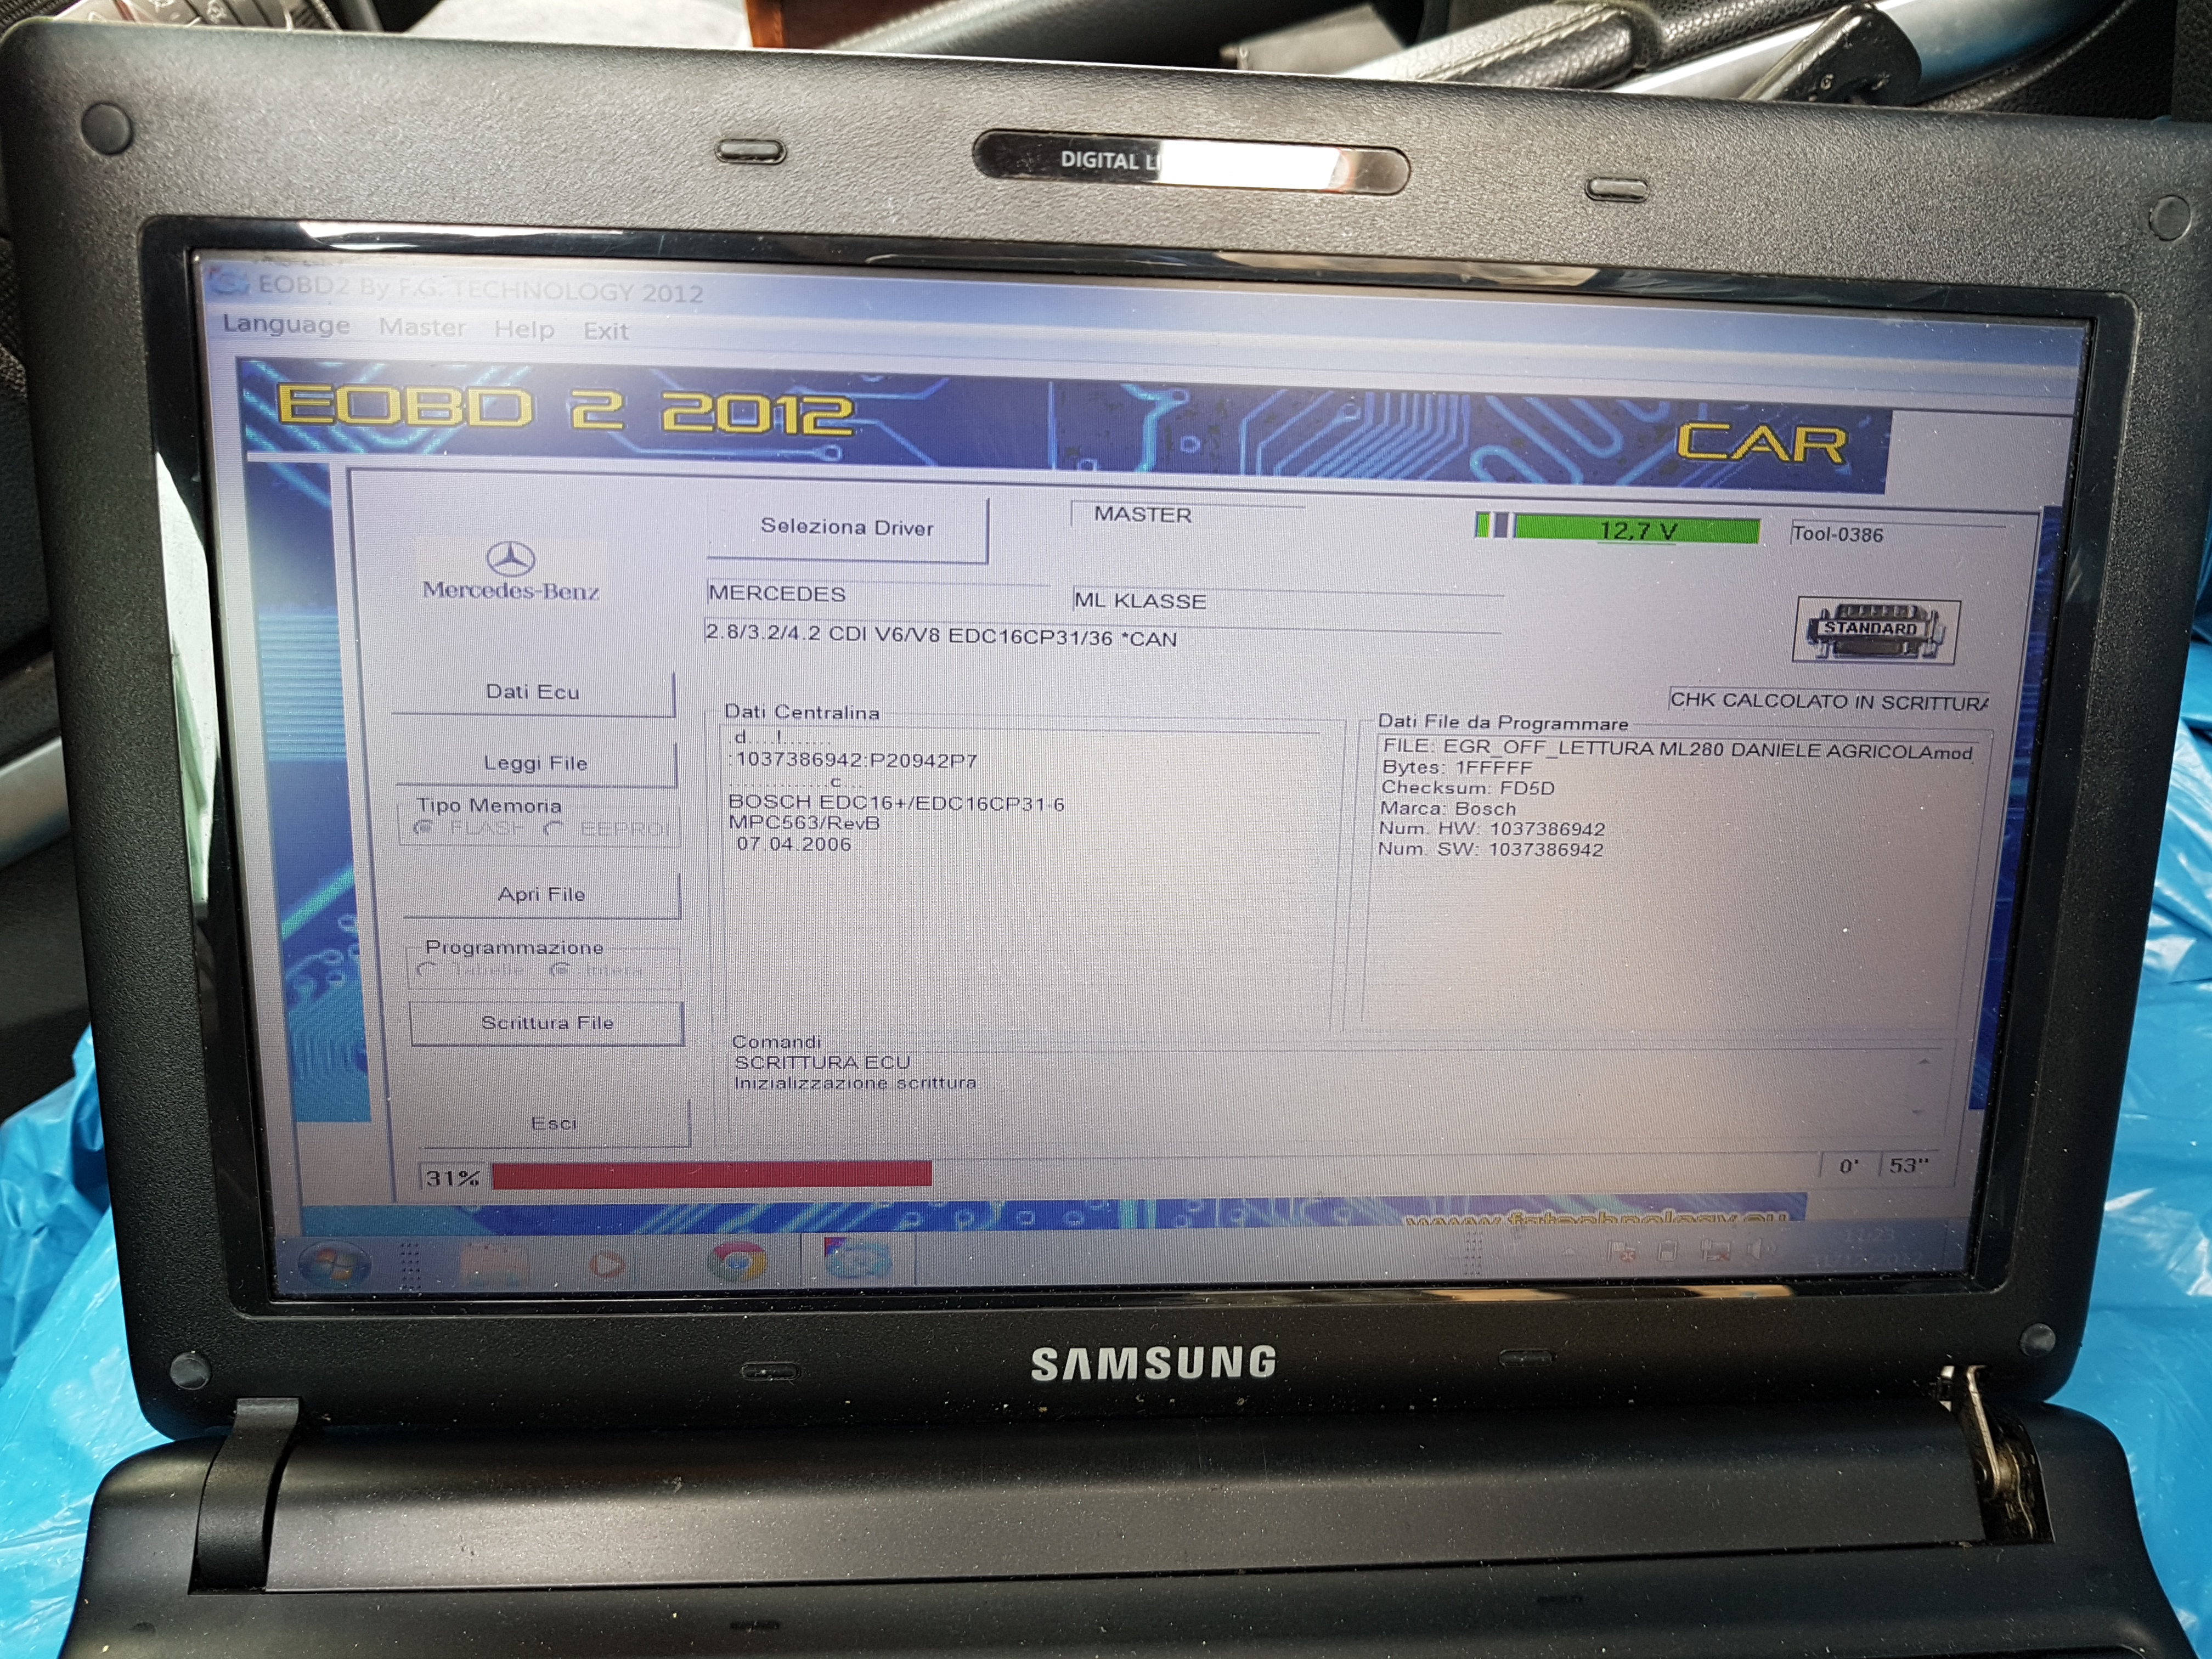Screen dimensions: 2212x1659
Task: Open the Help menu
Action: coord(524,329)
